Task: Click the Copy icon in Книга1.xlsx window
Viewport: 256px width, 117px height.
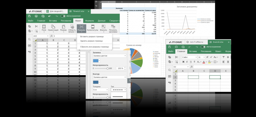Action: [29, 26]
